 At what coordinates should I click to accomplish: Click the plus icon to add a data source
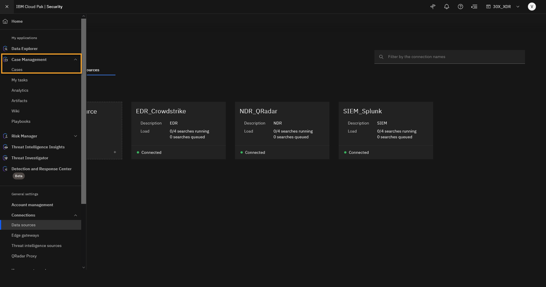(x=115, y=152)
